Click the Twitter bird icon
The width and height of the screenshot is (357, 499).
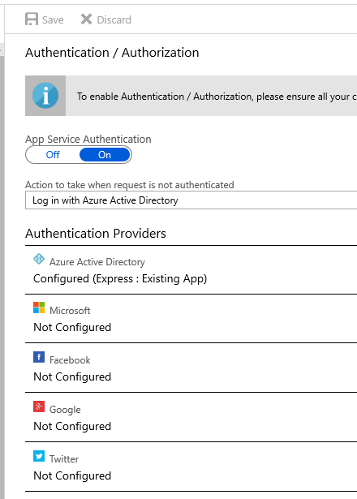[39, 456]
